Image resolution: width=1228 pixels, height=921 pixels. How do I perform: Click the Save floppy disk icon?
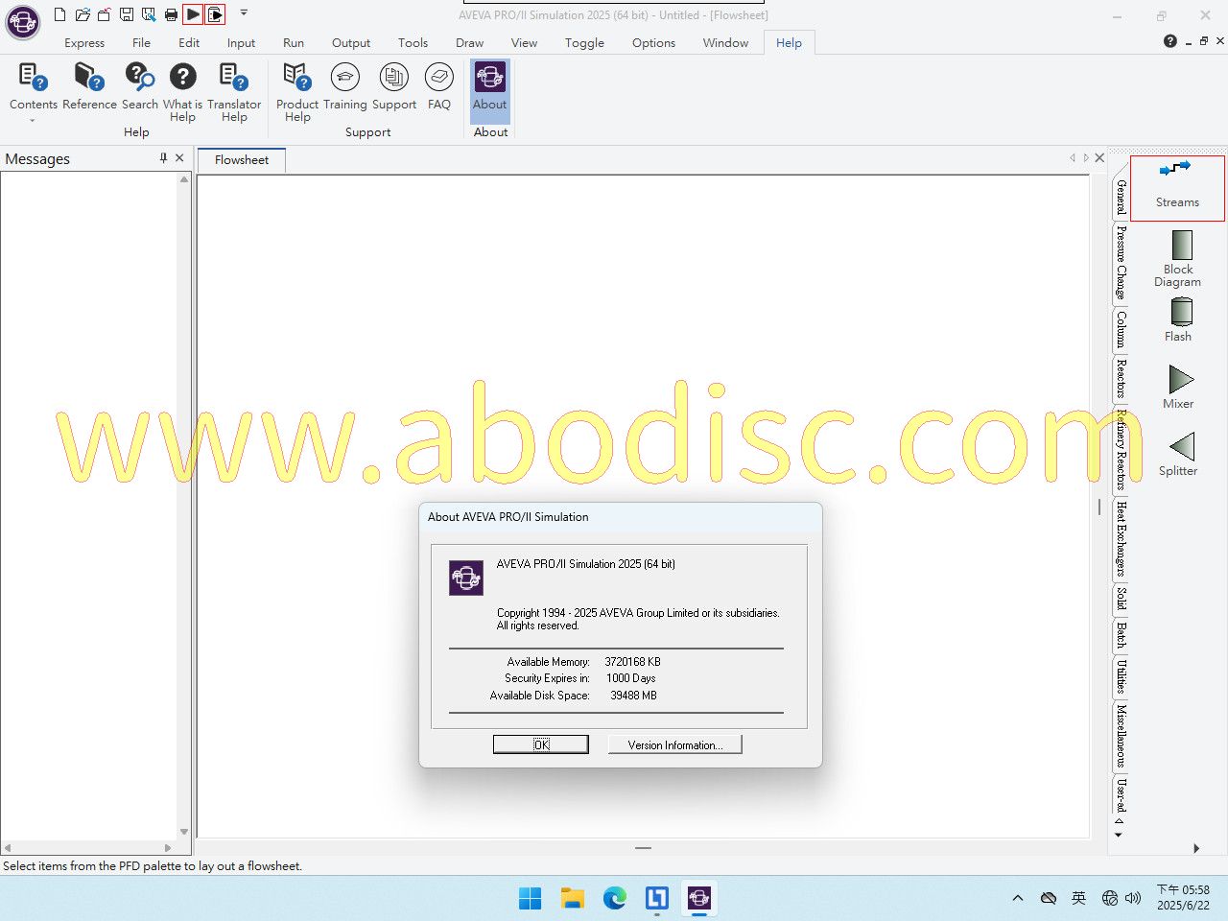point(127,14)
